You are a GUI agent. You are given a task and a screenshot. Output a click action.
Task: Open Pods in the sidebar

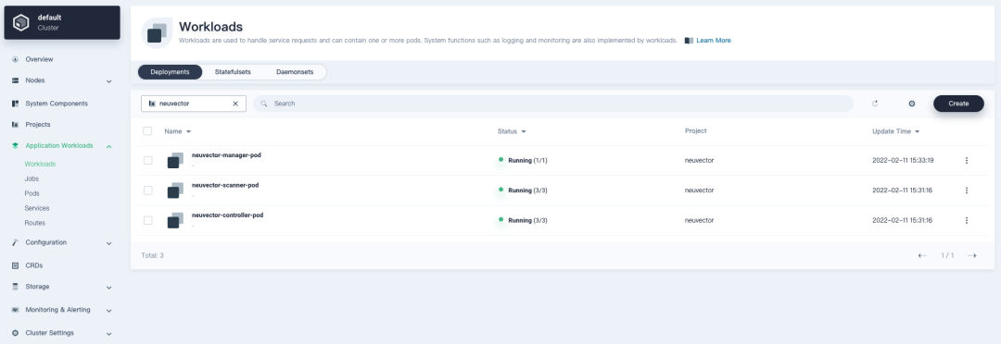(32, 193)
